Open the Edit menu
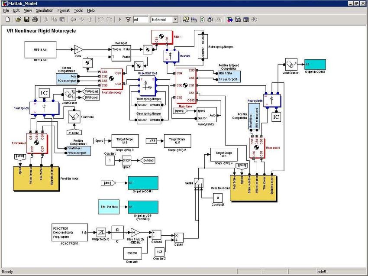 [x=16, y=10]
